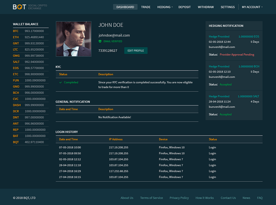Select the BCH wallet balance row
The height and width of the screenshot is (205, 276).
point(31,93)
